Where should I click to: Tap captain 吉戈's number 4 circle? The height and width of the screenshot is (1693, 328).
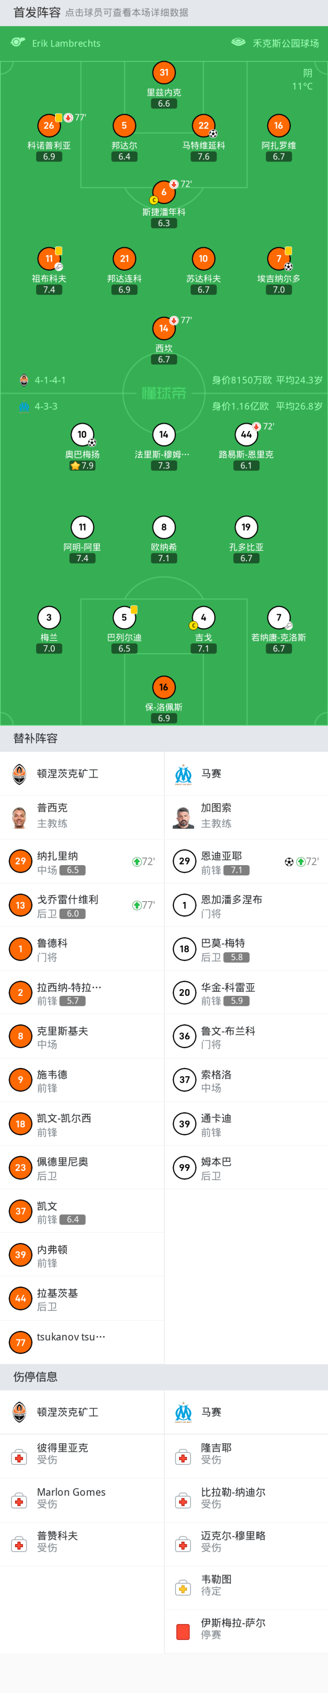pos(203,618)
